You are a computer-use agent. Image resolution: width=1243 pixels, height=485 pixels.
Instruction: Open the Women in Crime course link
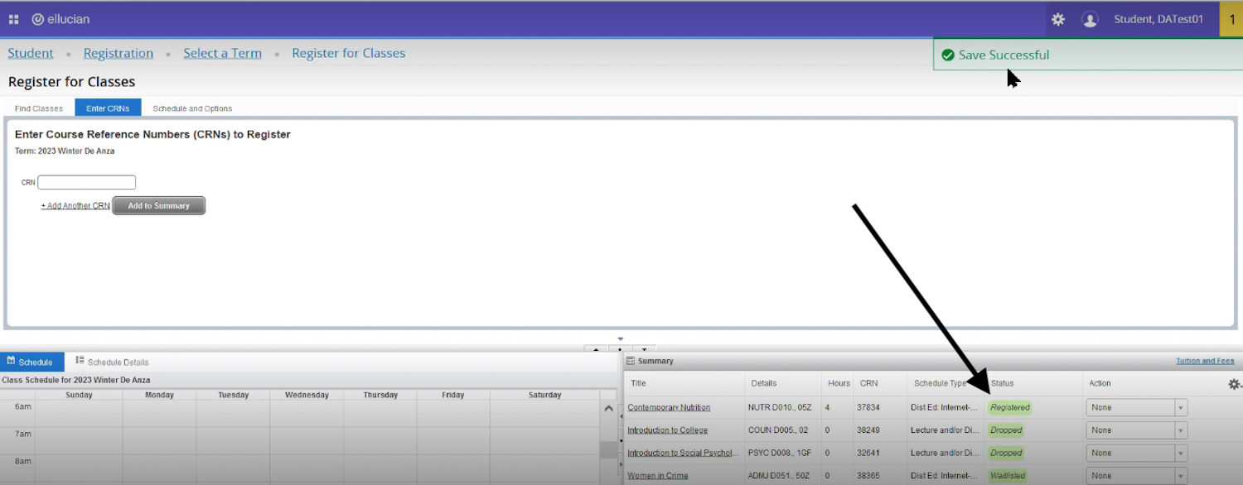pos(658,476)
